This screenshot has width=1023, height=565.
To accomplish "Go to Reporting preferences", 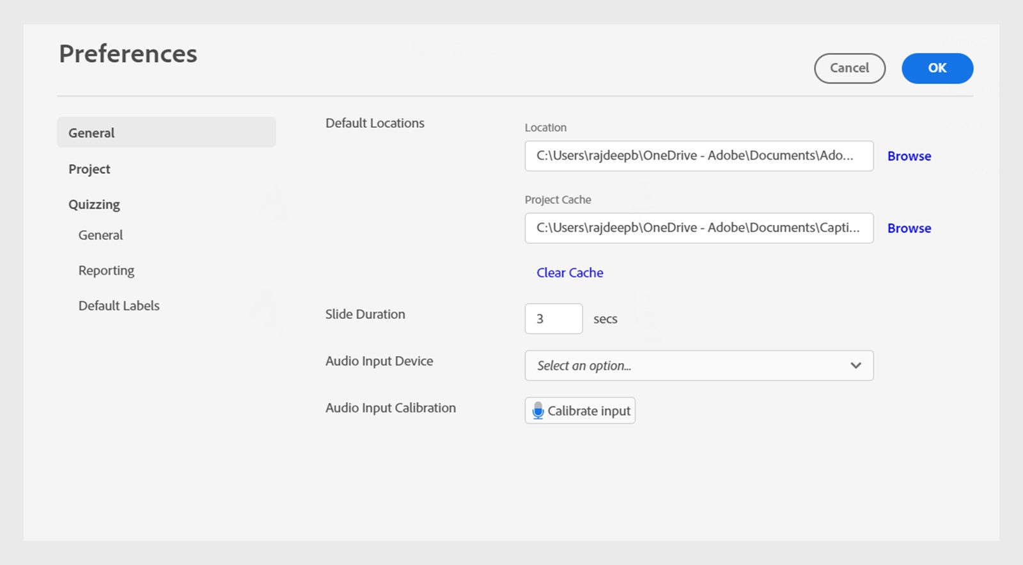I will [106, 270].
